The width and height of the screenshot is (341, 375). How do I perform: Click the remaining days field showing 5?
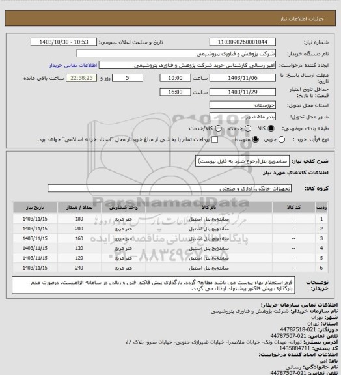(x=128, y=78)
